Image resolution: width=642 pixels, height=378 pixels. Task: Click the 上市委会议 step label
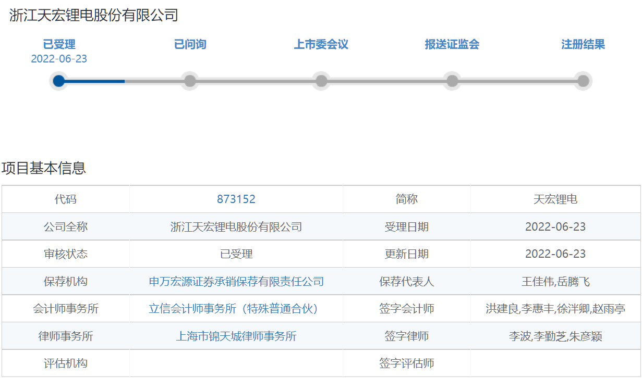(321, 44)
